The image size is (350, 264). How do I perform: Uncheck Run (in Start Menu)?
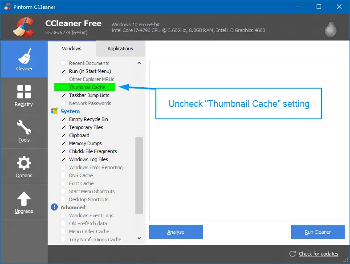tap(63, 71)
